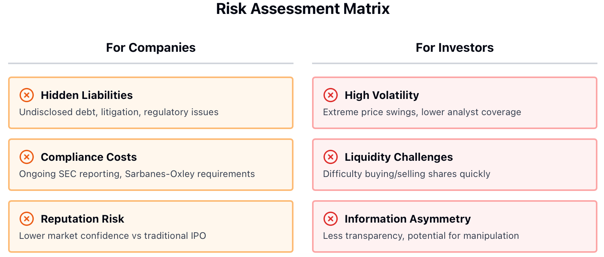The width and height of the screenshot is (604, 257).
Task: Select the Liquidity Challenges card title
Action: pos(399,157)
